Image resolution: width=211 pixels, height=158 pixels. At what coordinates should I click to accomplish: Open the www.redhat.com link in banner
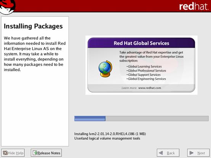(x=150, y=88)
